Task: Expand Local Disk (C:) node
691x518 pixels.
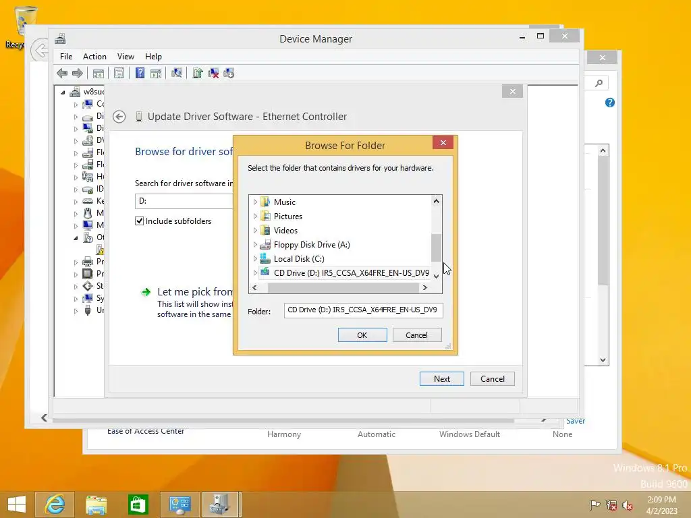Action: (255, 258)
